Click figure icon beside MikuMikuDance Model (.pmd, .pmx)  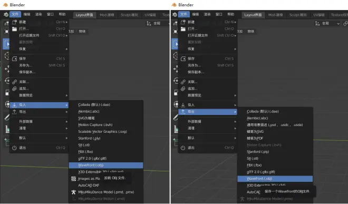point(74,192)
